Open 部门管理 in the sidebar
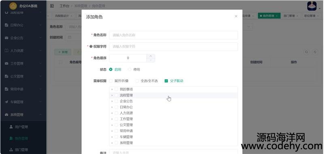Image resolution: width=324 pixels, height=154 pixels. pyautogui.click(x=21, y=150)
